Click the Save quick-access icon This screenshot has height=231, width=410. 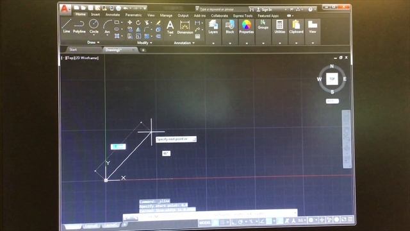coord(90,8)
